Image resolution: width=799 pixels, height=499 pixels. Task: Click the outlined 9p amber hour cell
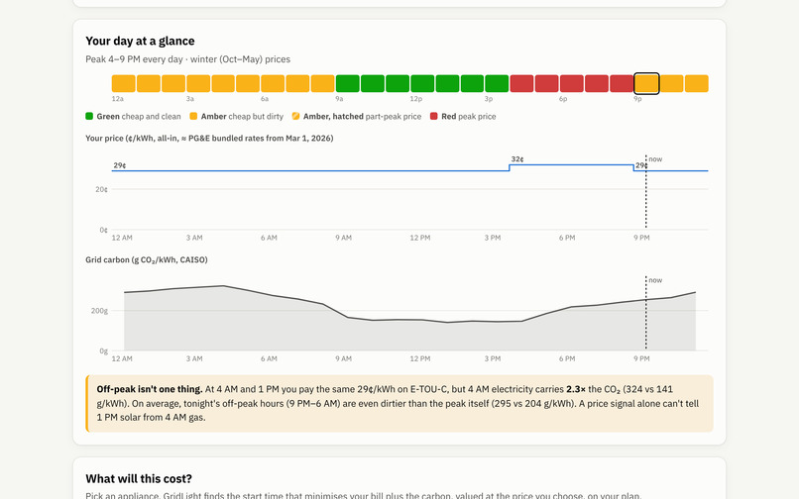(646, 83)
